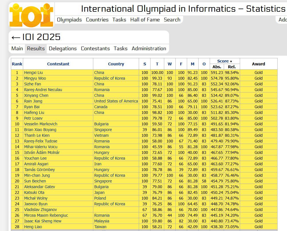The width and height of the screenshot is (287, 231).
Task: Open the Hall of Fame page
Action: coord(145,20)
